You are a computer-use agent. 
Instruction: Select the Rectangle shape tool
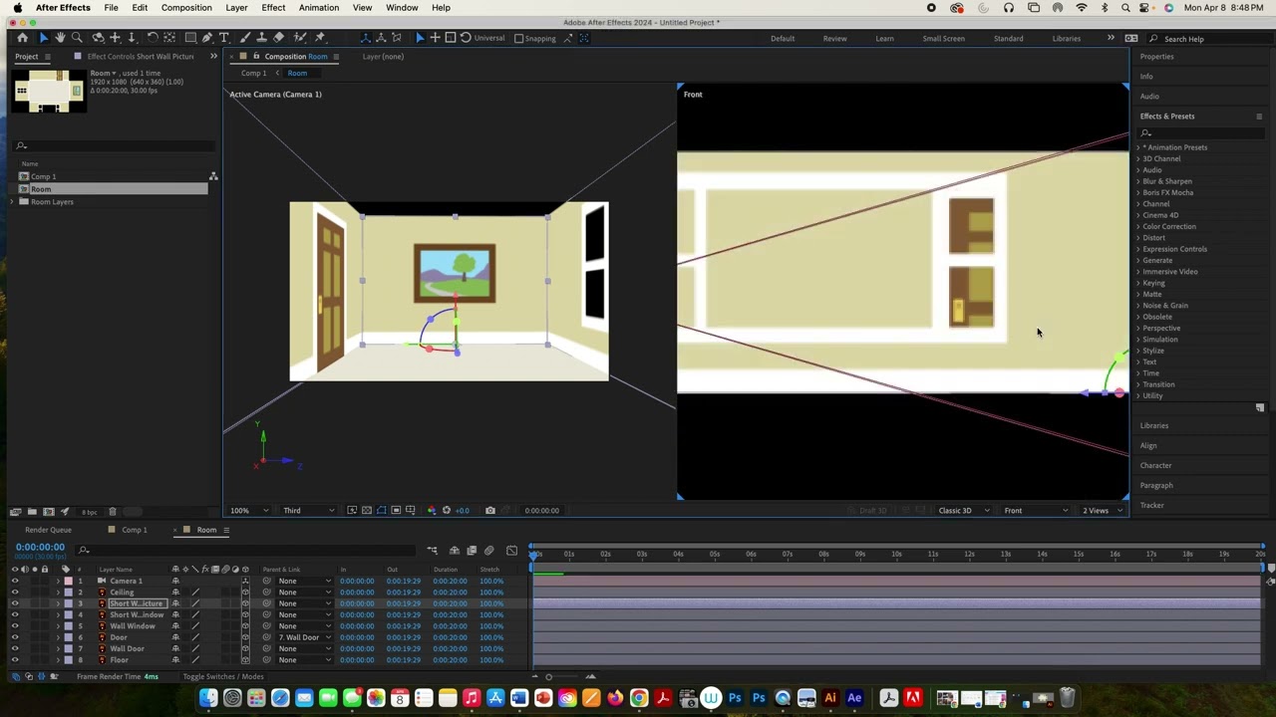pyautogui.click(x=190, y=38)
